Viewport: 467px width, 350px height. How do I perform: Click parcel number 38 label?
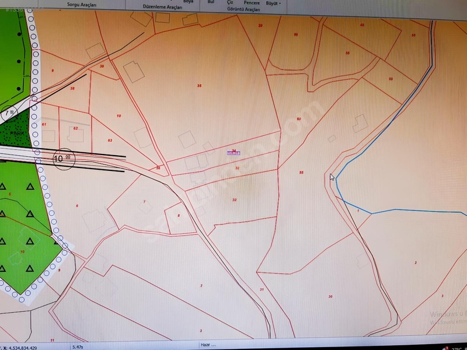[72, 89]
